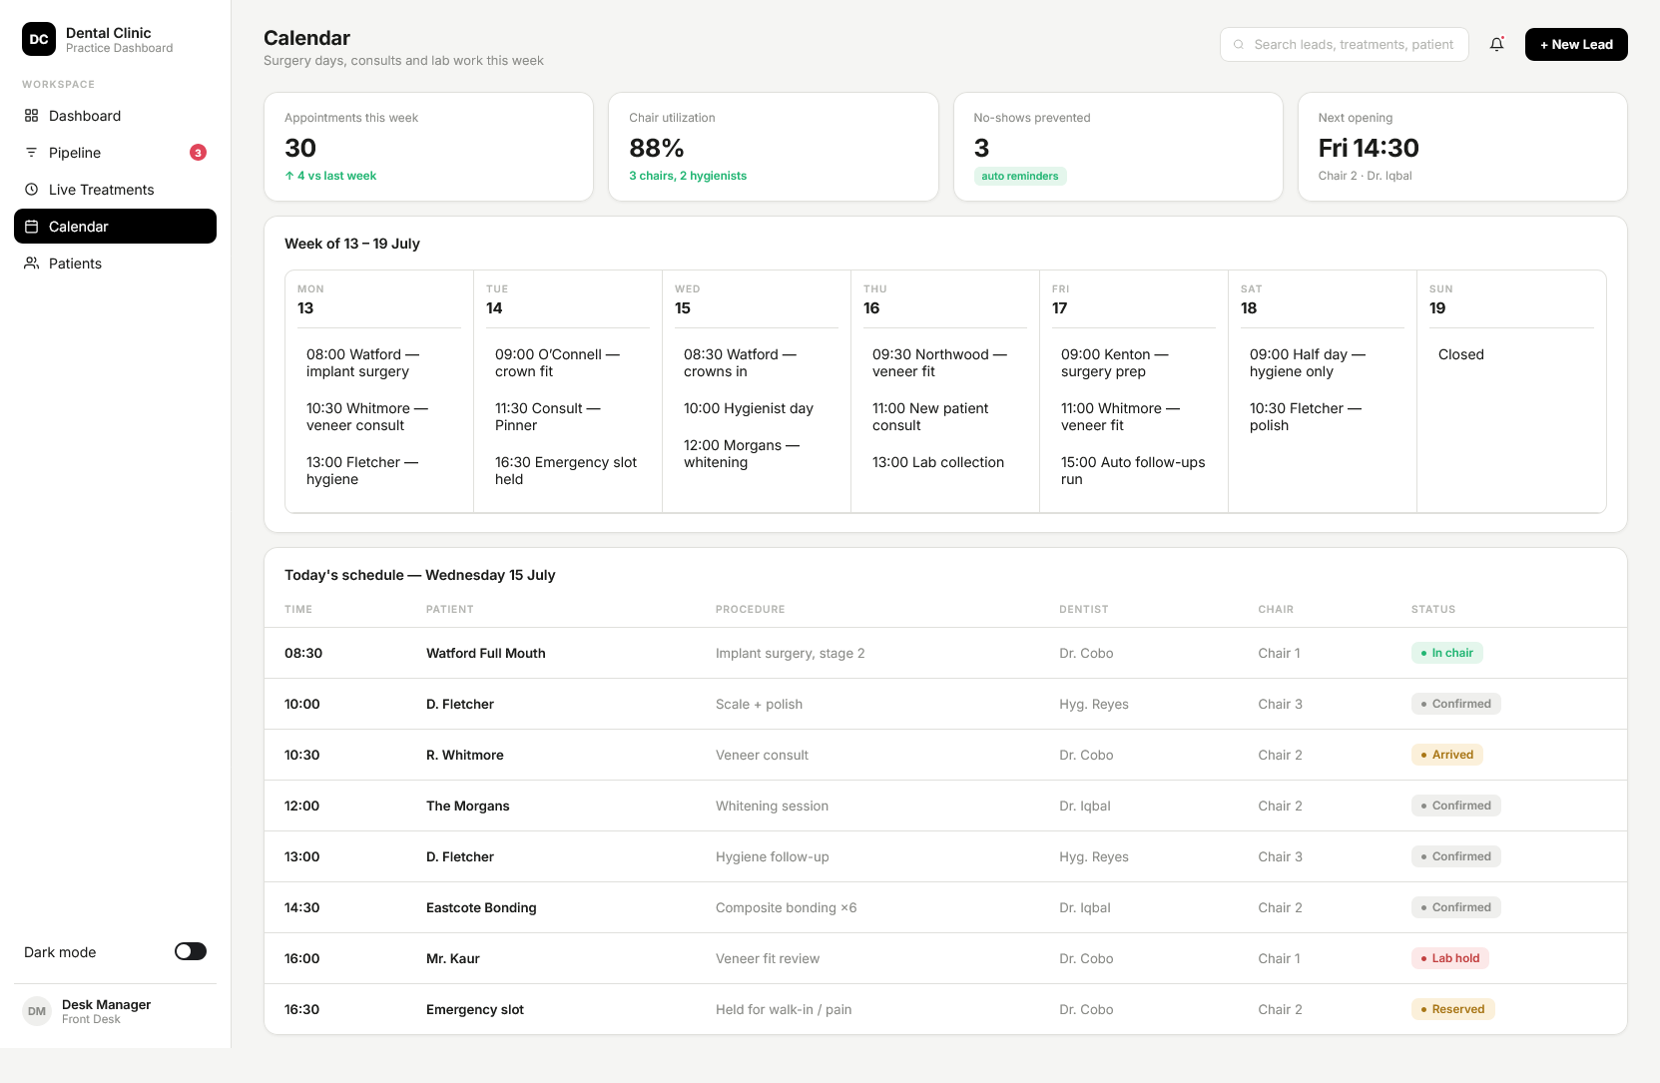Image resolution: width=1660 pixels, height=1083 pixels.
Task: Click the DM avatar icon
Action: pos(37,1011)
